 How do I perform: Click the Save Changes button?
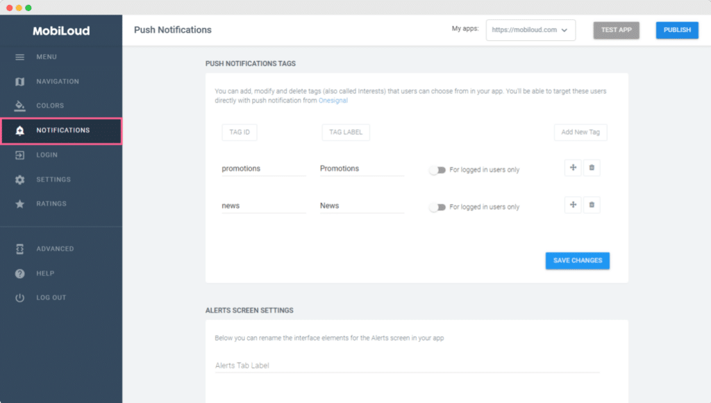pos(578,261)
